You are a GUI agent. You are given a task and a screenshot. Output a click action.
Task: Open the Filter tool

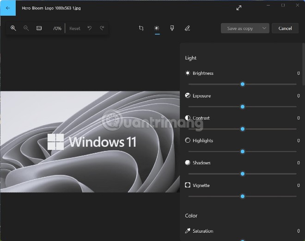click(x=172, y=28)
